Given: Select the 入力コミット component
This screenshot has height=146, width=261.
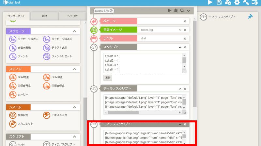Looking at the screenshot, I should pos(21,124).
